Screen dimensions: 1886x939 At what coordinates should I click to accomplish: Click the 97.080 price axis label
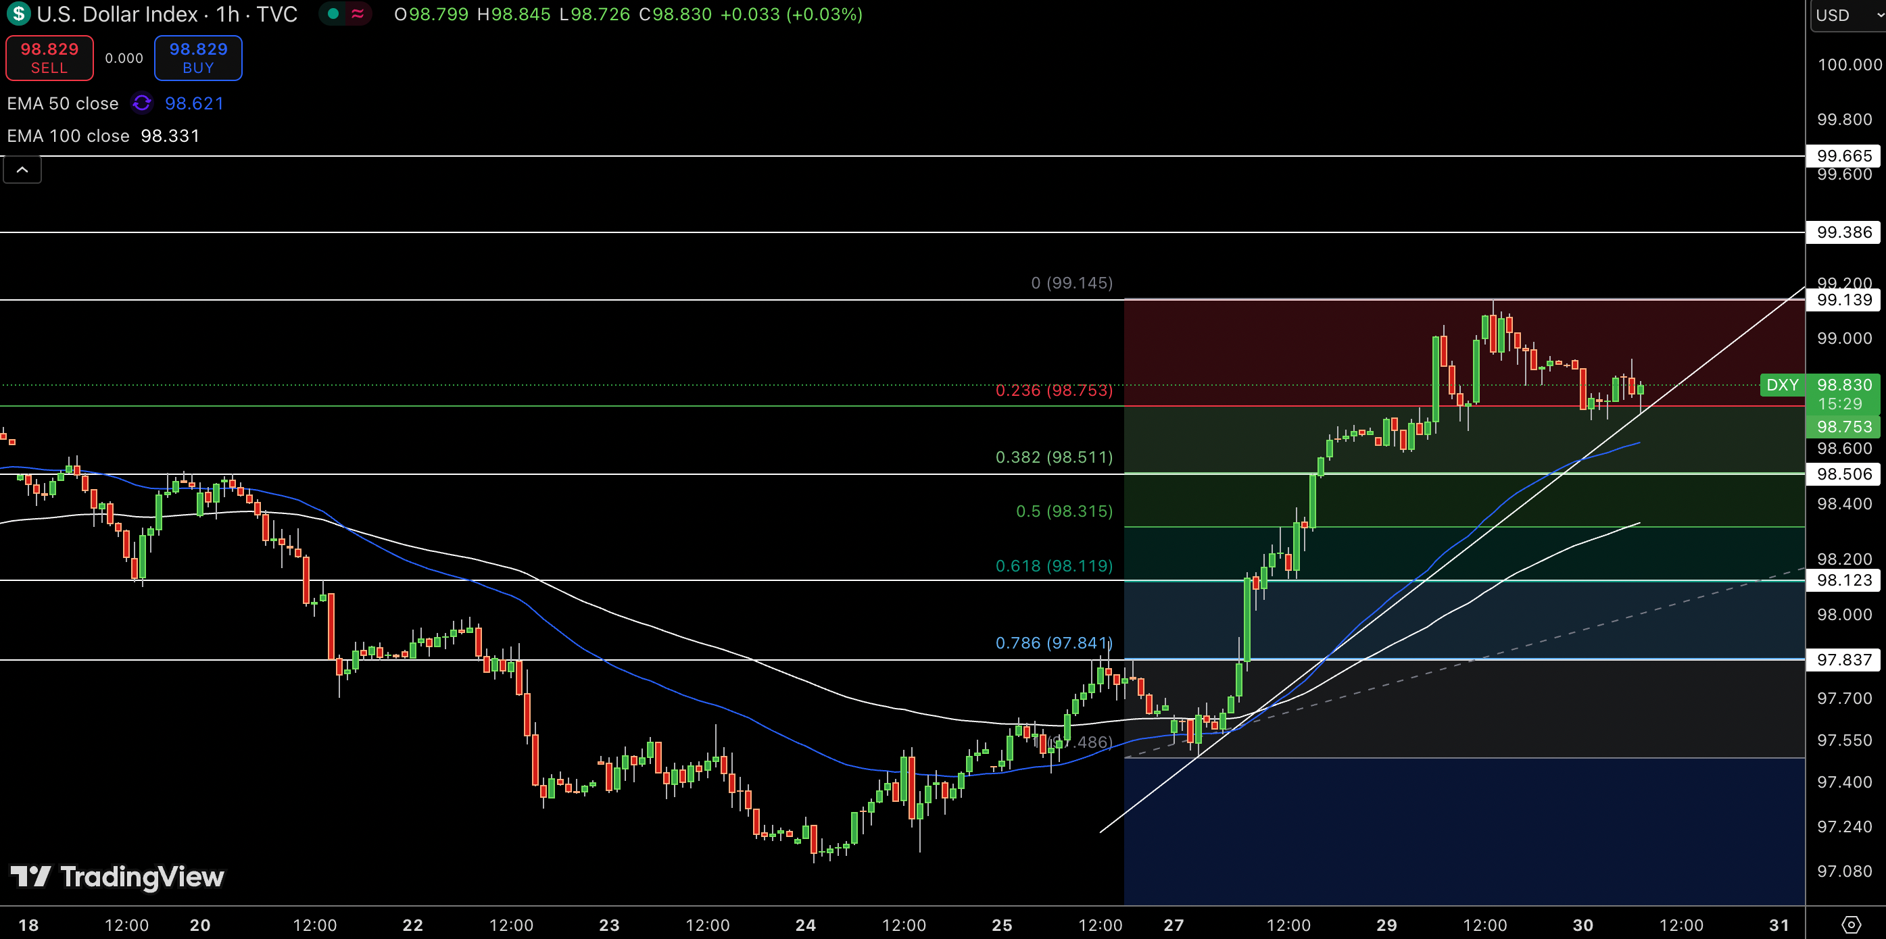click(1843, 871)
